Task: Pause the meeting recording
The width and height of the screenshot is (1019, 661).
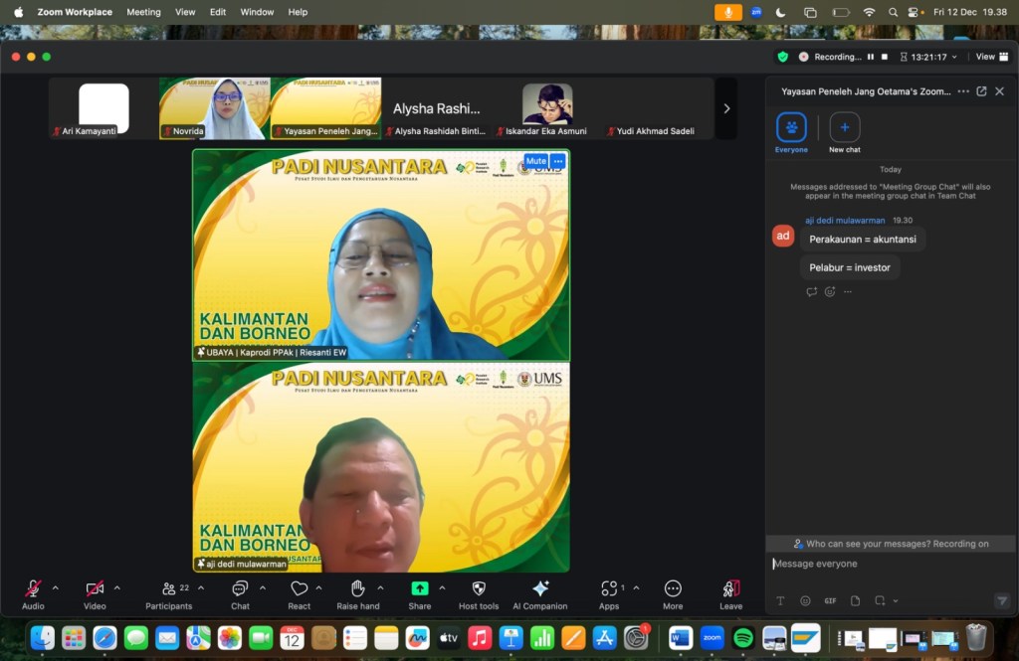Action: tap(871, 57)
